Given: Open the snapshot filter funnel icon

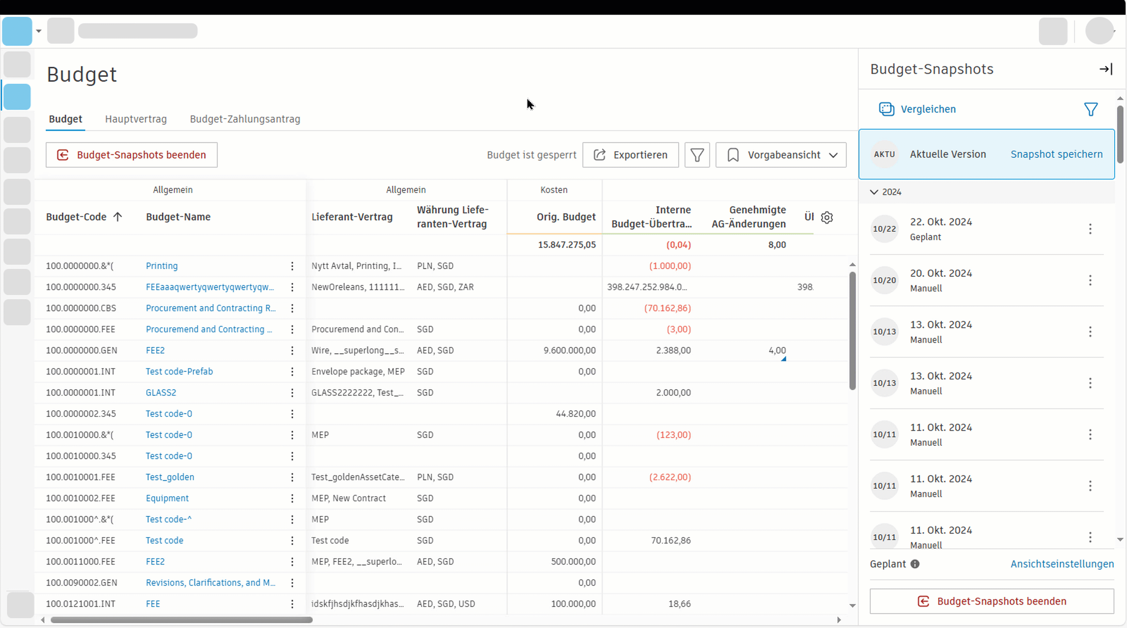Looking at the screenshot, I should point(1091,109).
